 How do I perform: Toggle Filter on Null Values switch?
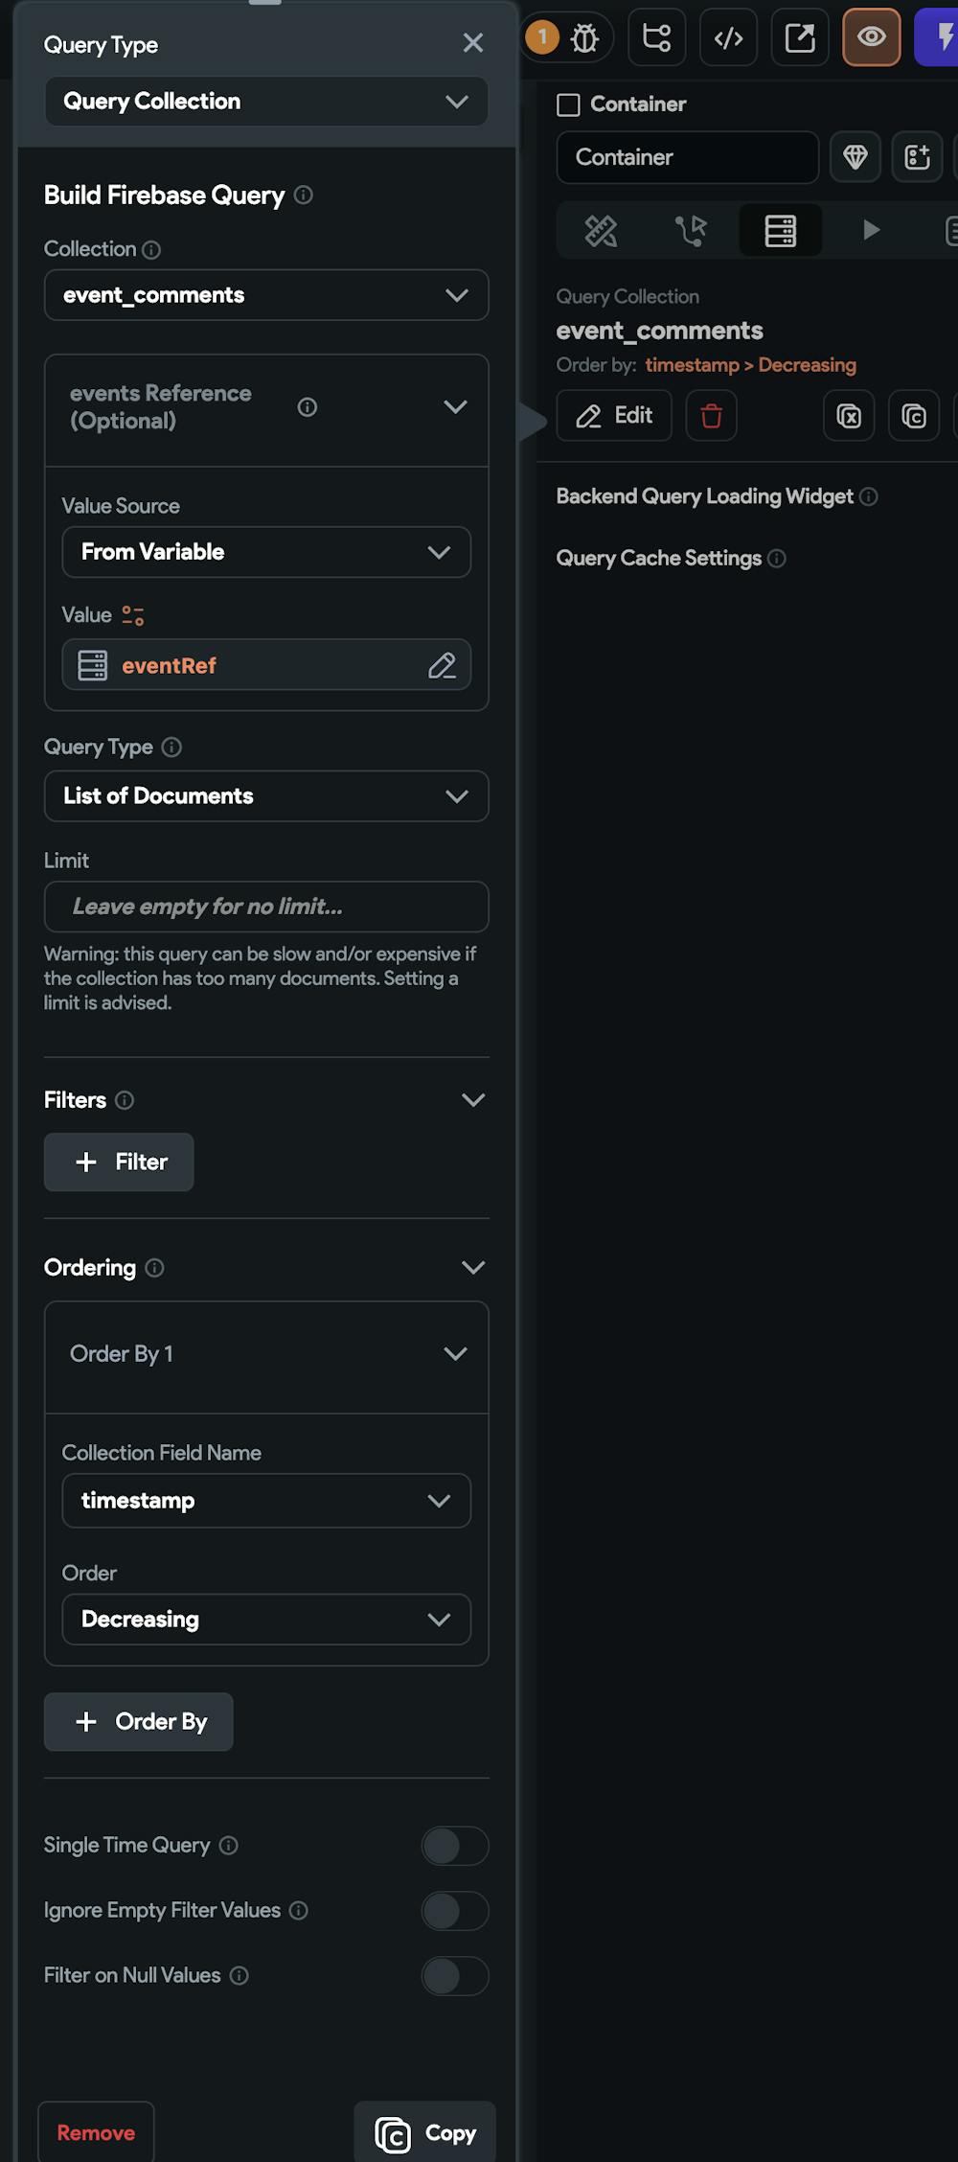click(x=455, y=1976)
